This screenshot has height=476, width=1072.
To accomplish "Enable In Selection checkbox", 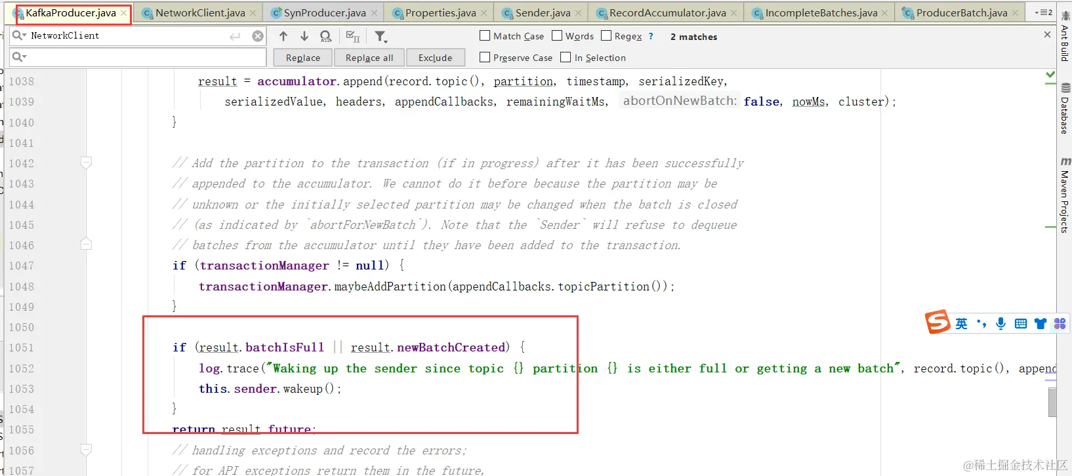I will tap(566, 58).
